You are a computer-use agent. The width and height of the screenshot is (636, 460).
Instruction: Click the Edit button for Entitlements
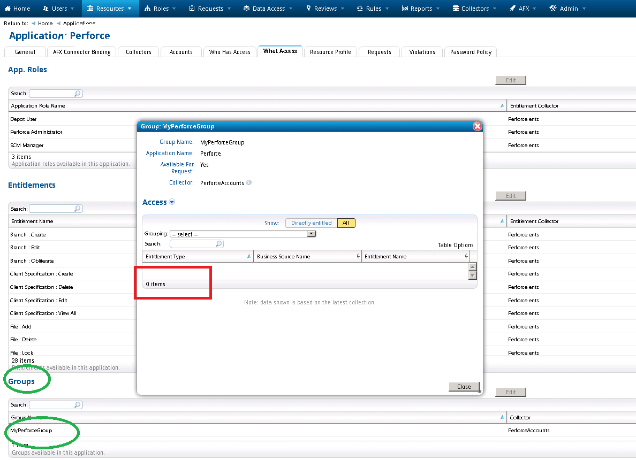511,196
